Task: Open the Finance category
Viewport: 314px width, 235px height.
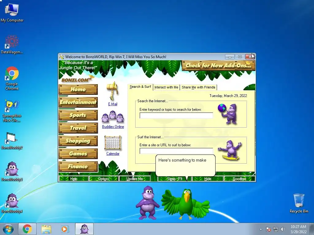Action: (x=78, y=166)
